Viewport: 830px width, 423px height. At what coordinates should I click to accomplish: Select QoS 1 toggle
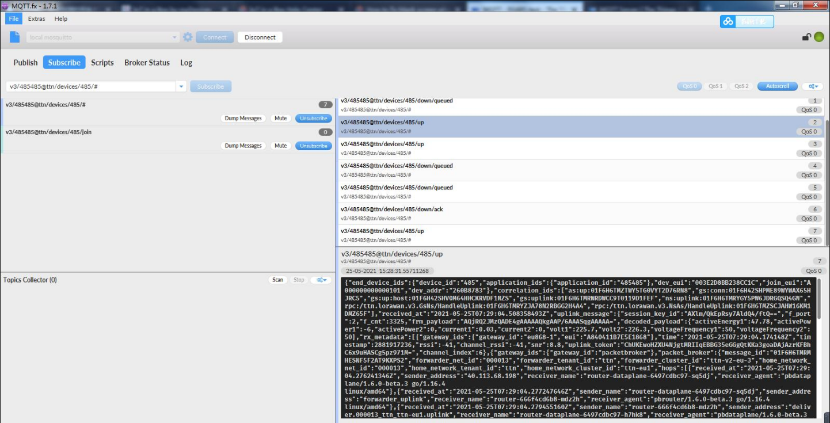715,86
